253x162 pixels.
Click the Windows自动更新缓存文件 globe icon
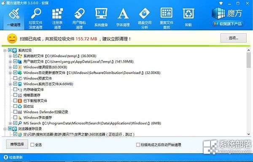20,73
